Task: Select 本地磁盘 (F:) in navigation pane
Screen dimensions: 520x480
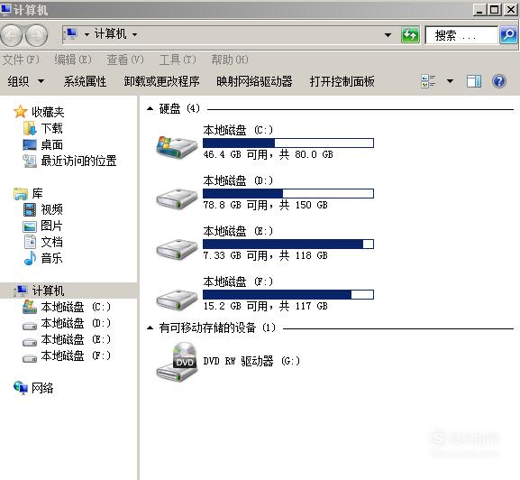Action: pos(76,355)
